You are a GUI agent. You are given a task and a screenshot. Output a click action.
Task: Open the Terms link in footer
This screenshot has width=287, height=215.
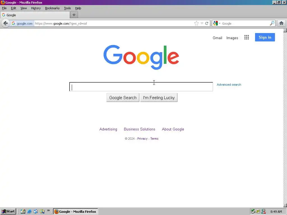[154, 139]
